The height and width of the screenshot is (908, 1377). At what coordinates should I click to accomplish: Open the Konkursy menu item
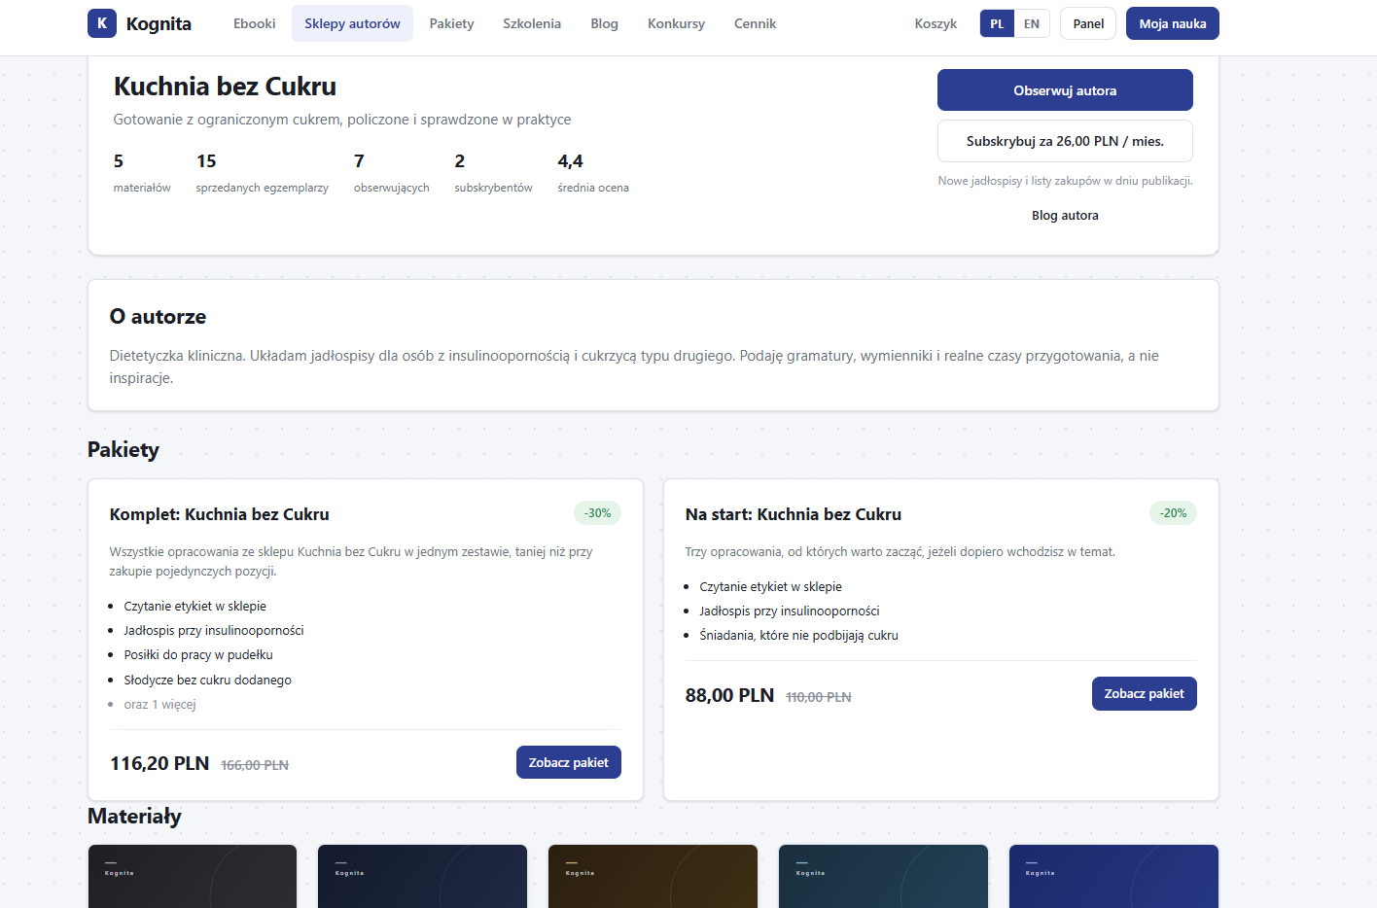coord(677,23)
